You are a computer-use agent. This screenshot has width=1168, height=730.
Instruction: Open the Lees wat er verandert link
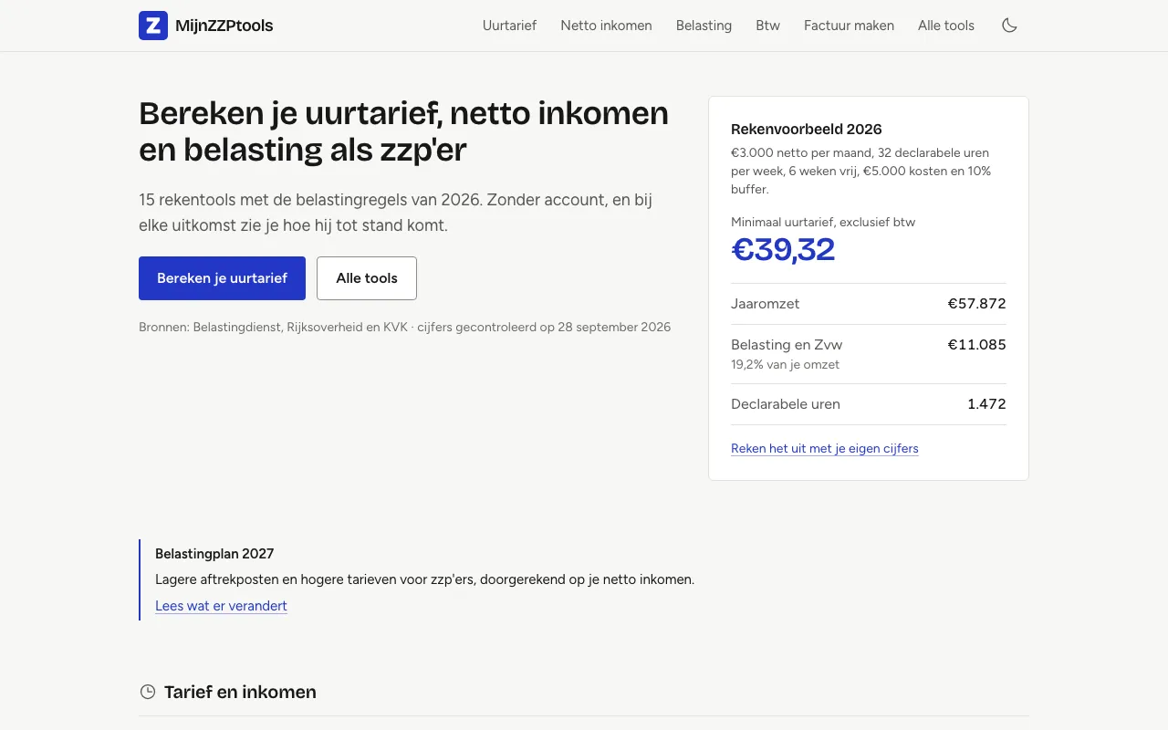pos(221,606)
